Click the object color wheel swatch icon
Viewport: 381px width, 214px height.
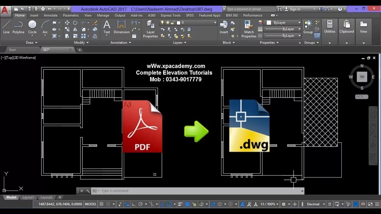(260, 23)
